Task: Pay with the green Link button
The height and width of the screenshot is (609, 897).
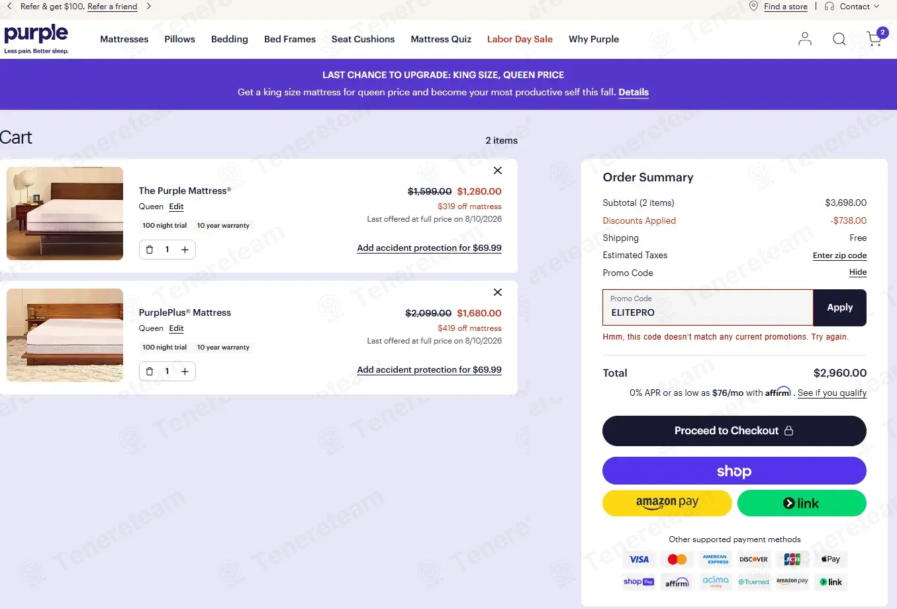Action: pos(802,503)
